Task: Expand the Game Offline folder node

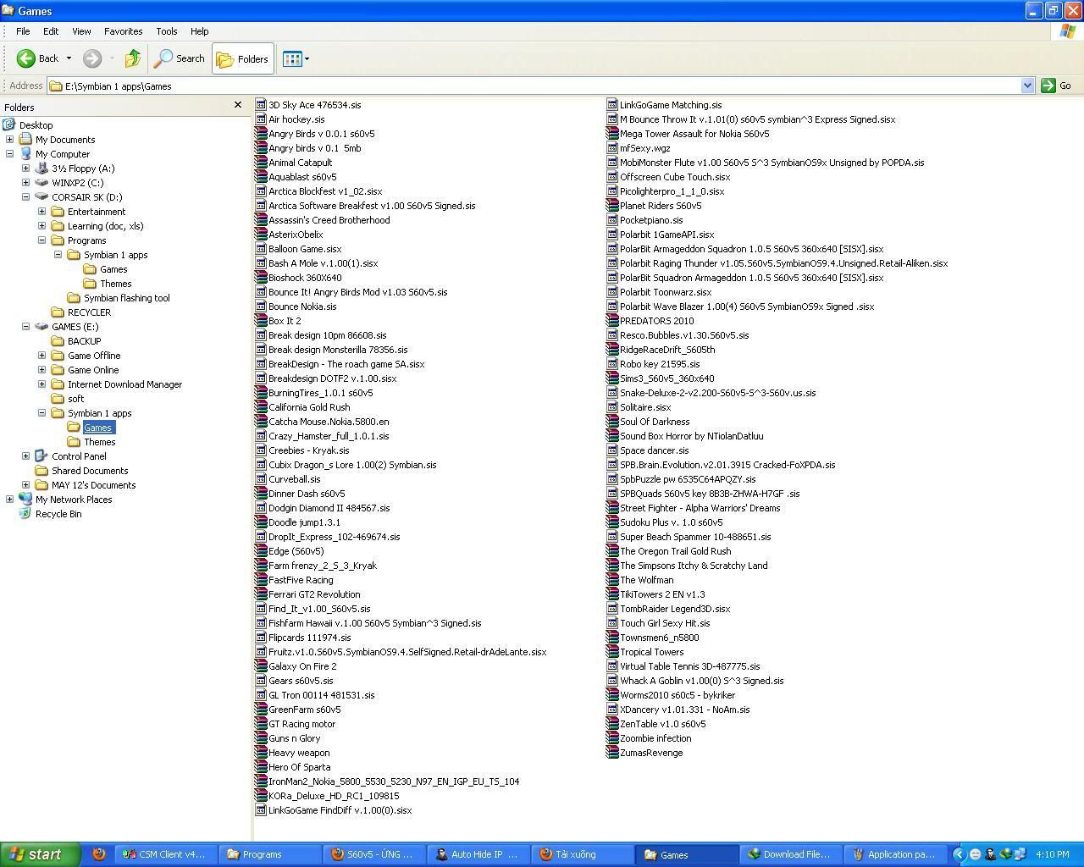Action: [41, 356]
